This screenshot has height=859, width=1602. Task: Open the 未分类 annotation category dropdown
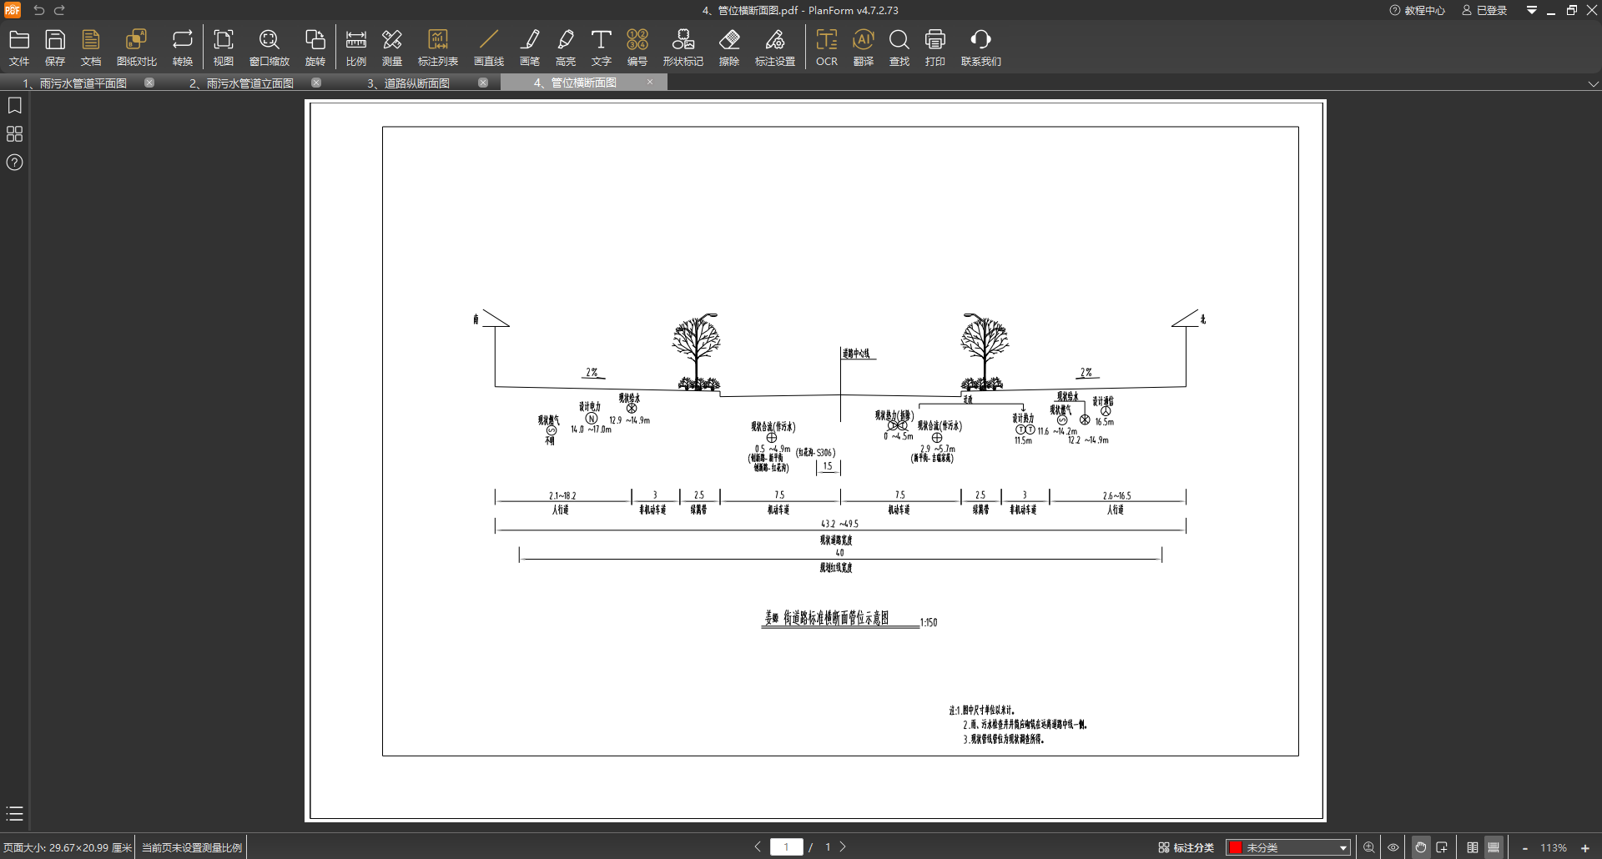pos(1287,847)
